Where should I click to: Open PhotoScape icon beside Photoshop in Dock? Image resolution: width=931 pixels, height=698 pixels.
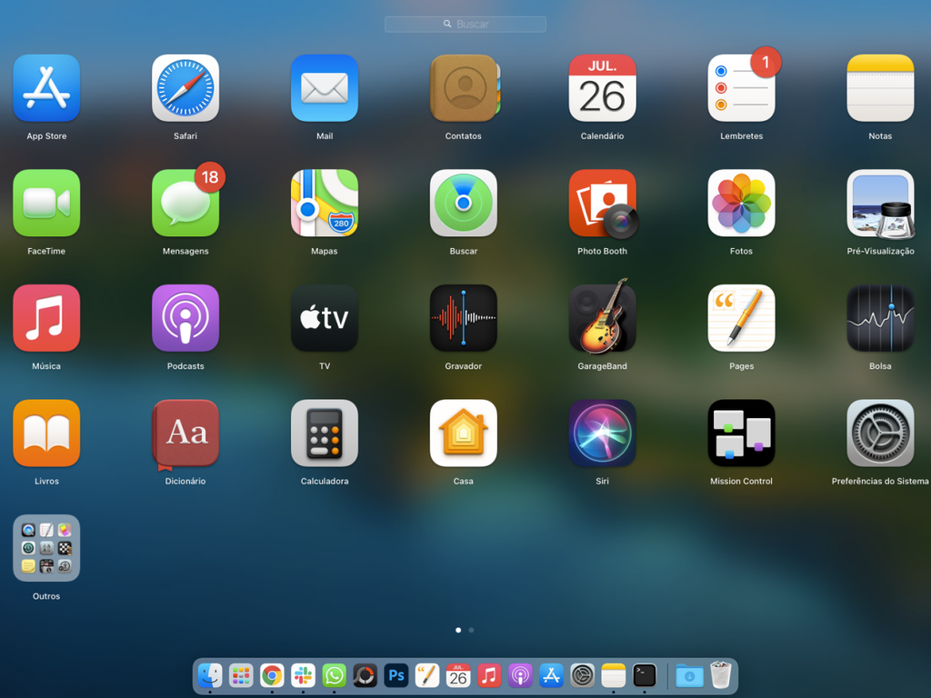(365, 675)
